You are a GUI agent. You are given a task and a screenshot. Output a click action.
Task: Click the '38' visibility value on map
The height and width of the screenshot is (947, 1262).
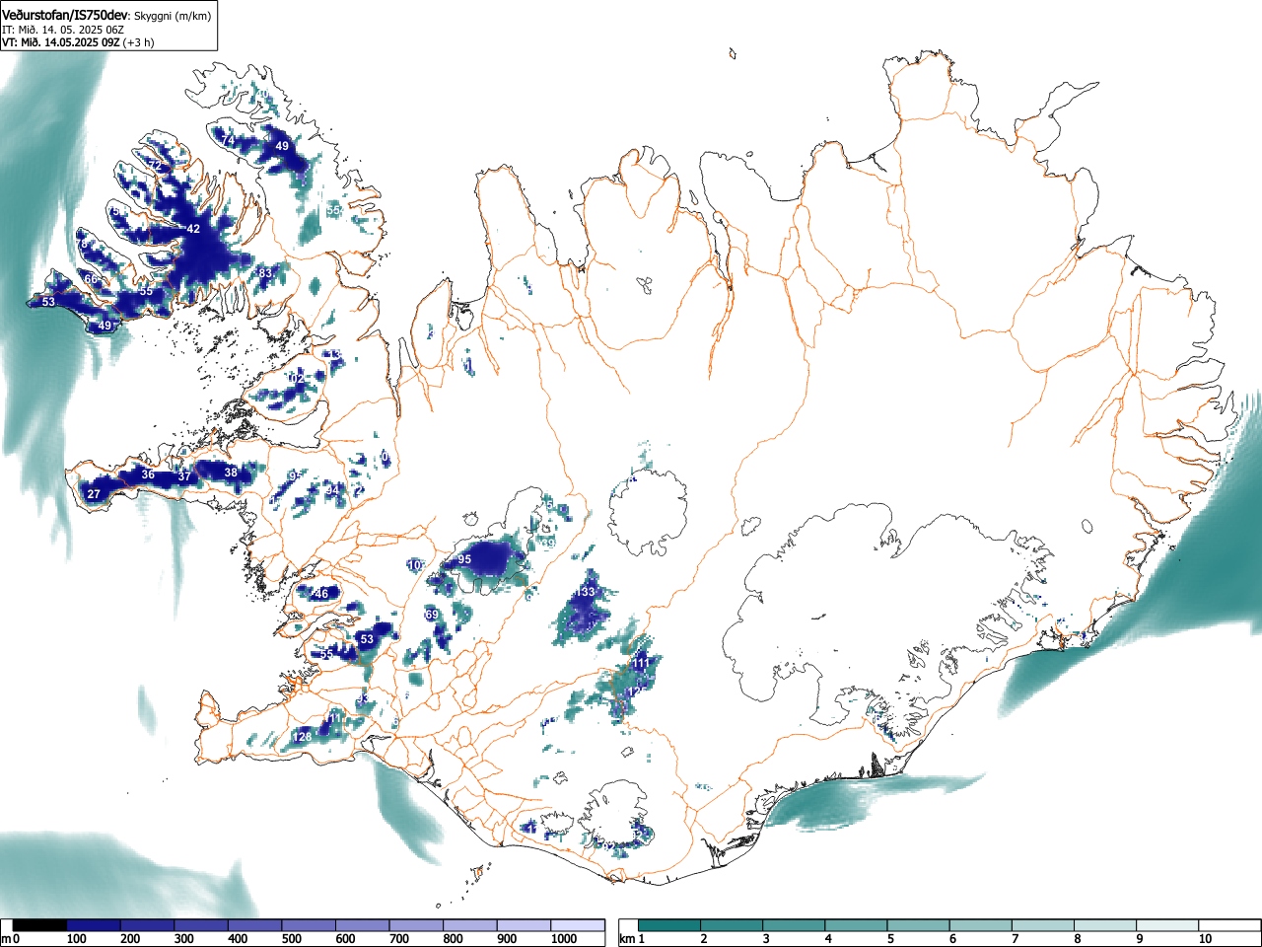[x=231, y=473]
